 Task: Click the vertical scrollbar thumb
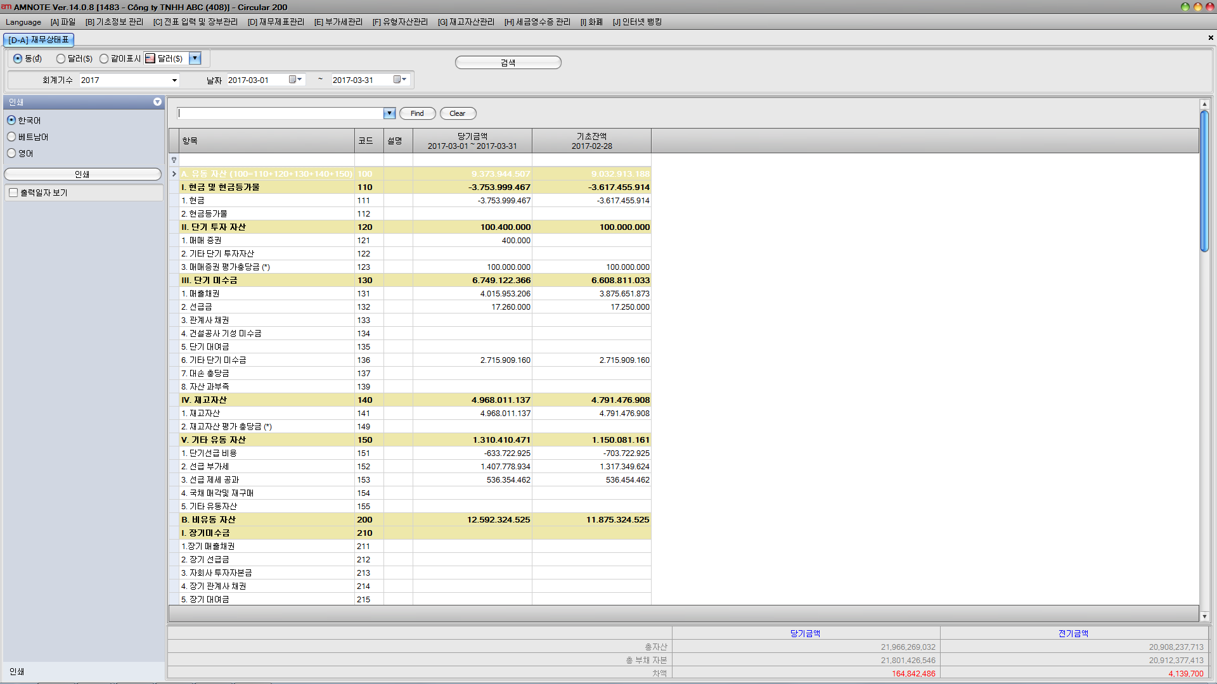[1204, 180]
